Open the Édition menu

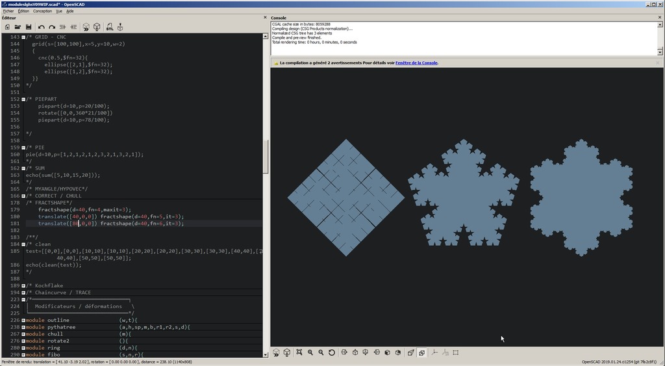click(x=24, y=11)
